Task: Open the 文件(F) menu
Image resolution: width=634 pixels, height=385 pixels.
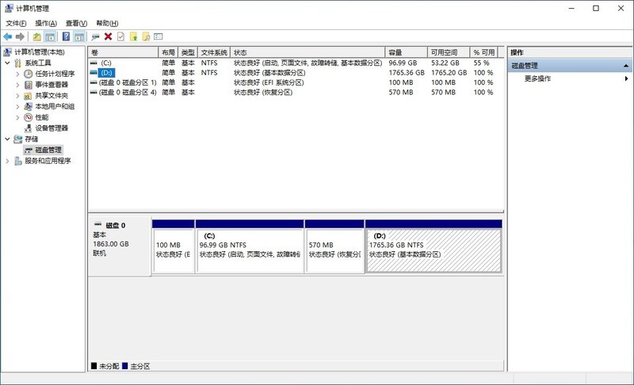Action: pos(16,23)
